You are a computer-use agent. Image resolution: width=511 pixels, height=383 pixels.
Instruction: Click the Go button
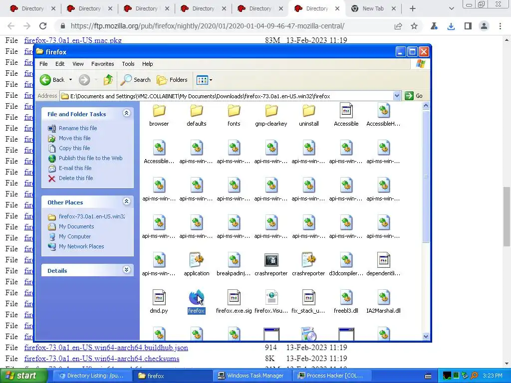(414, 96)
